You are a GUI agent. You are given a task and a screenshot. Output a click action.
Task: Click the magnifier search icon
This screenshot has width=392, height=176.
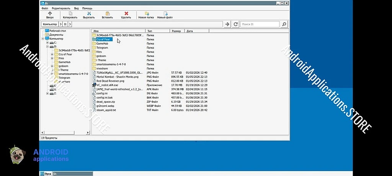point(284,24)
